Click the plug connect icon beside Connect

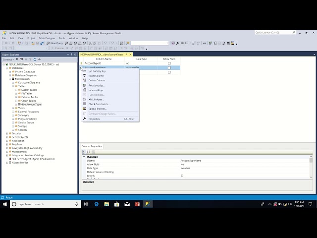(x=17, y=59)
